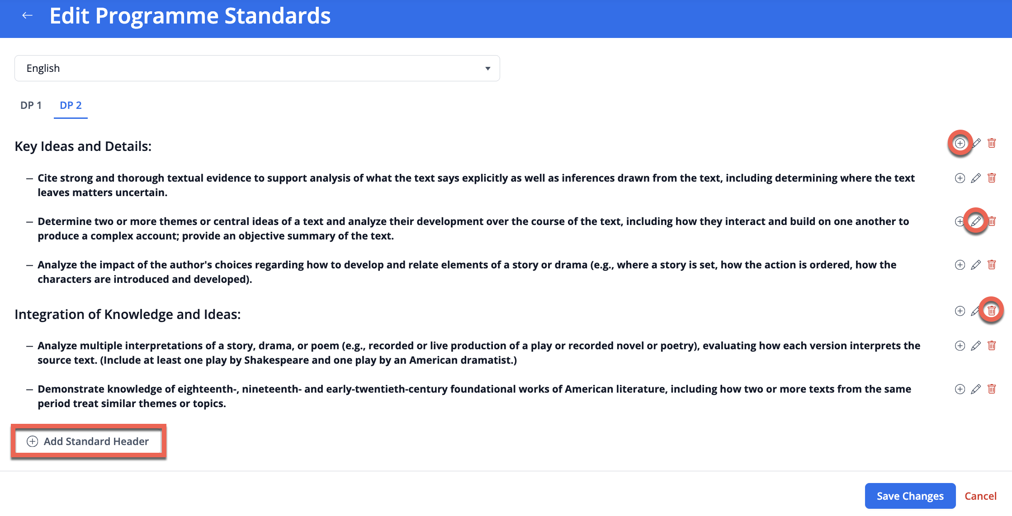Edit the 'Demonstrate knowledge of eighteenth' standard
The image size is (1012, 516).
(976, 389)
